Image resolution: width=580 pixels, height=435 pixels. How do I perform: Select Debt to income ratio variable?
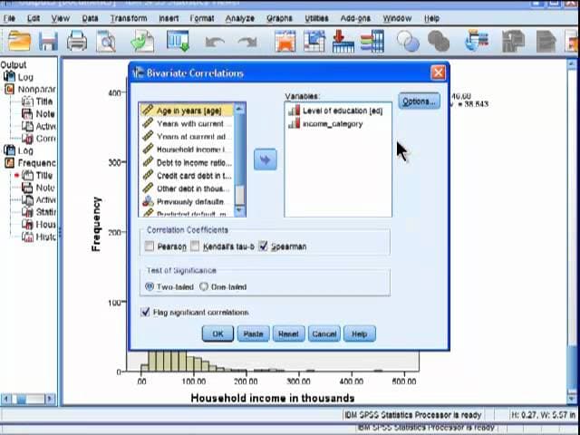(x=187, y=163)
